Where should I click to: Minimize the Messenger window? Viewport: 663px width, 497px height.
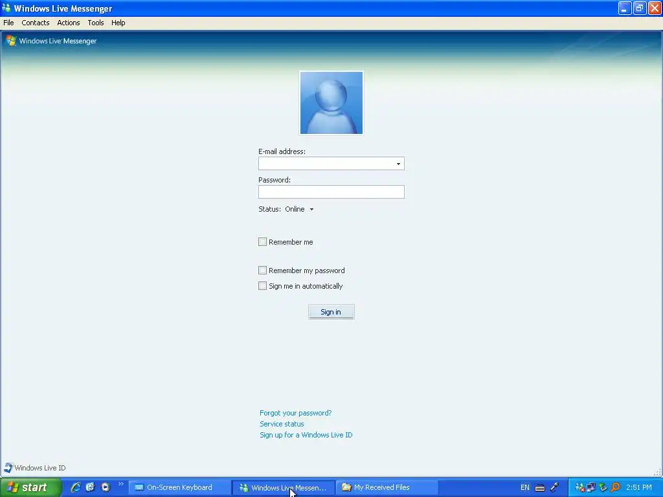[x=625, y=8]
